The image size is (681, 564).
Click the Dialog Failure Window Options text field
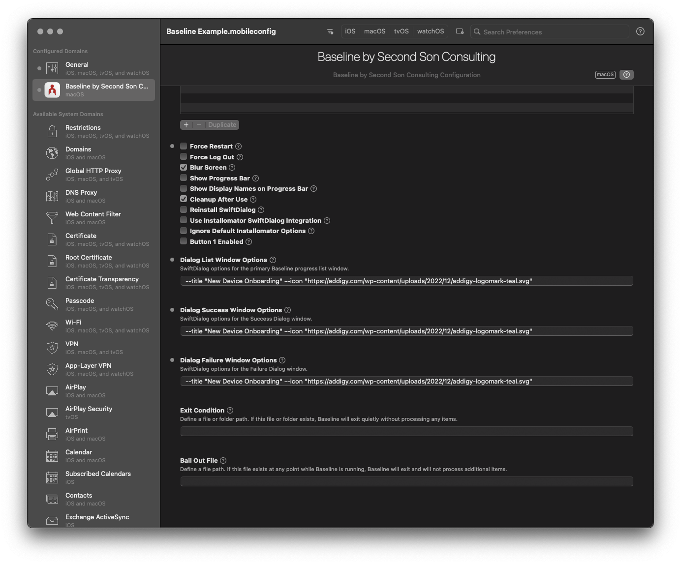[x=406, y=382]
